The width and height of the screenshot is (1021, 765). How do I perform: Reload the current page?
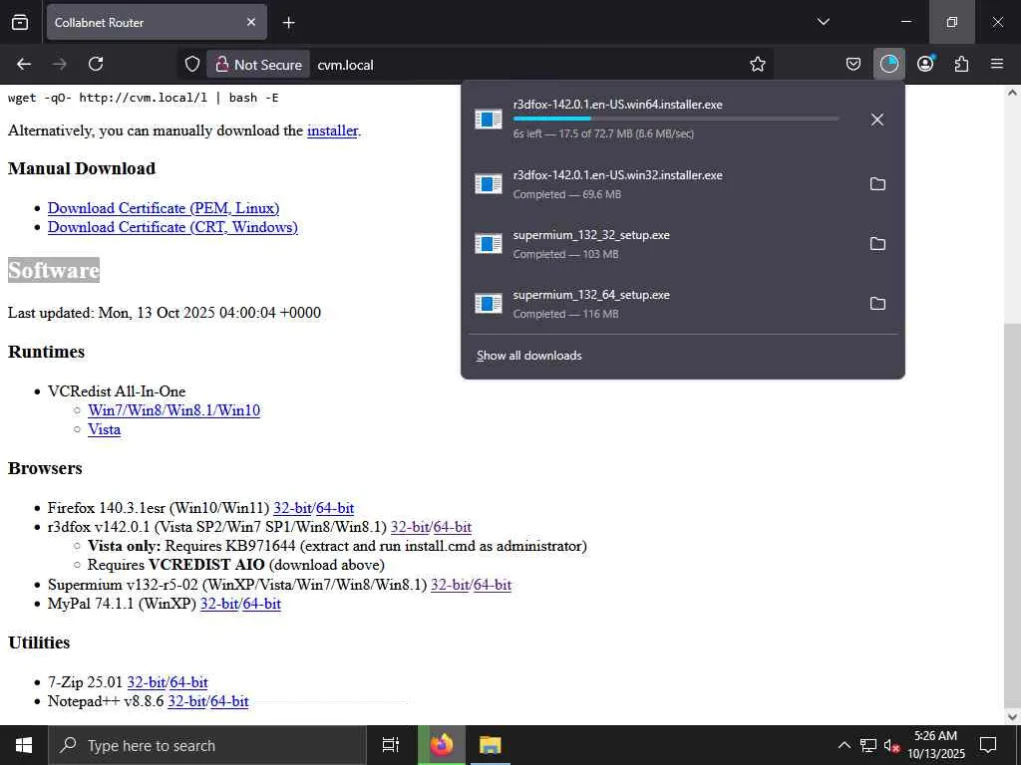point(96,65)
